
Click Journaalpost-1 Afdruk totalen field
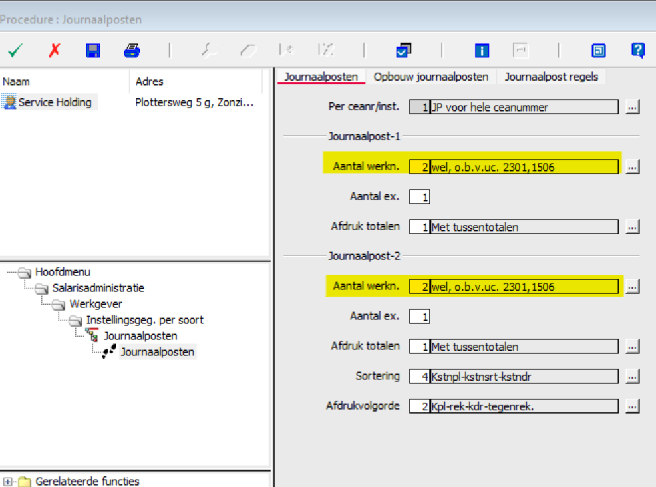click(x=514, y=227)
